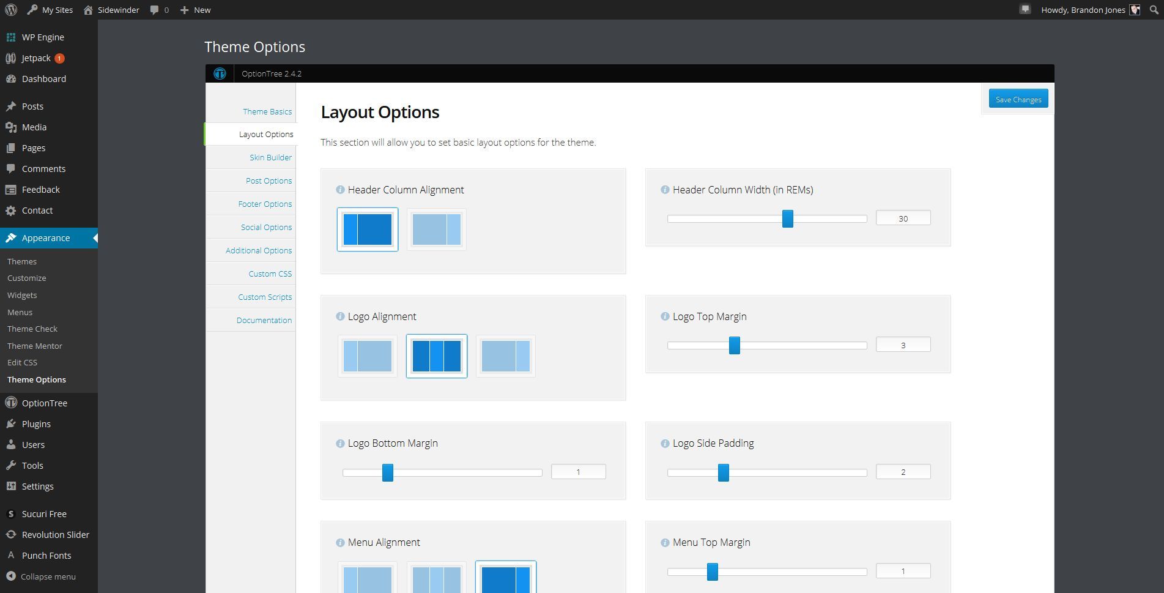Switch to the Skin Builder tab
Image resolution: width=1164 pixels, height=593 pixels.
point(270,157)
